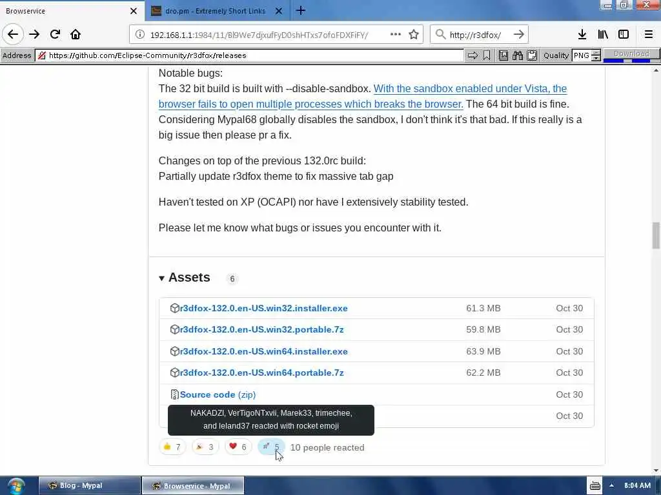
Task: Click the win32 installer package icon
Action: point(174,308)
